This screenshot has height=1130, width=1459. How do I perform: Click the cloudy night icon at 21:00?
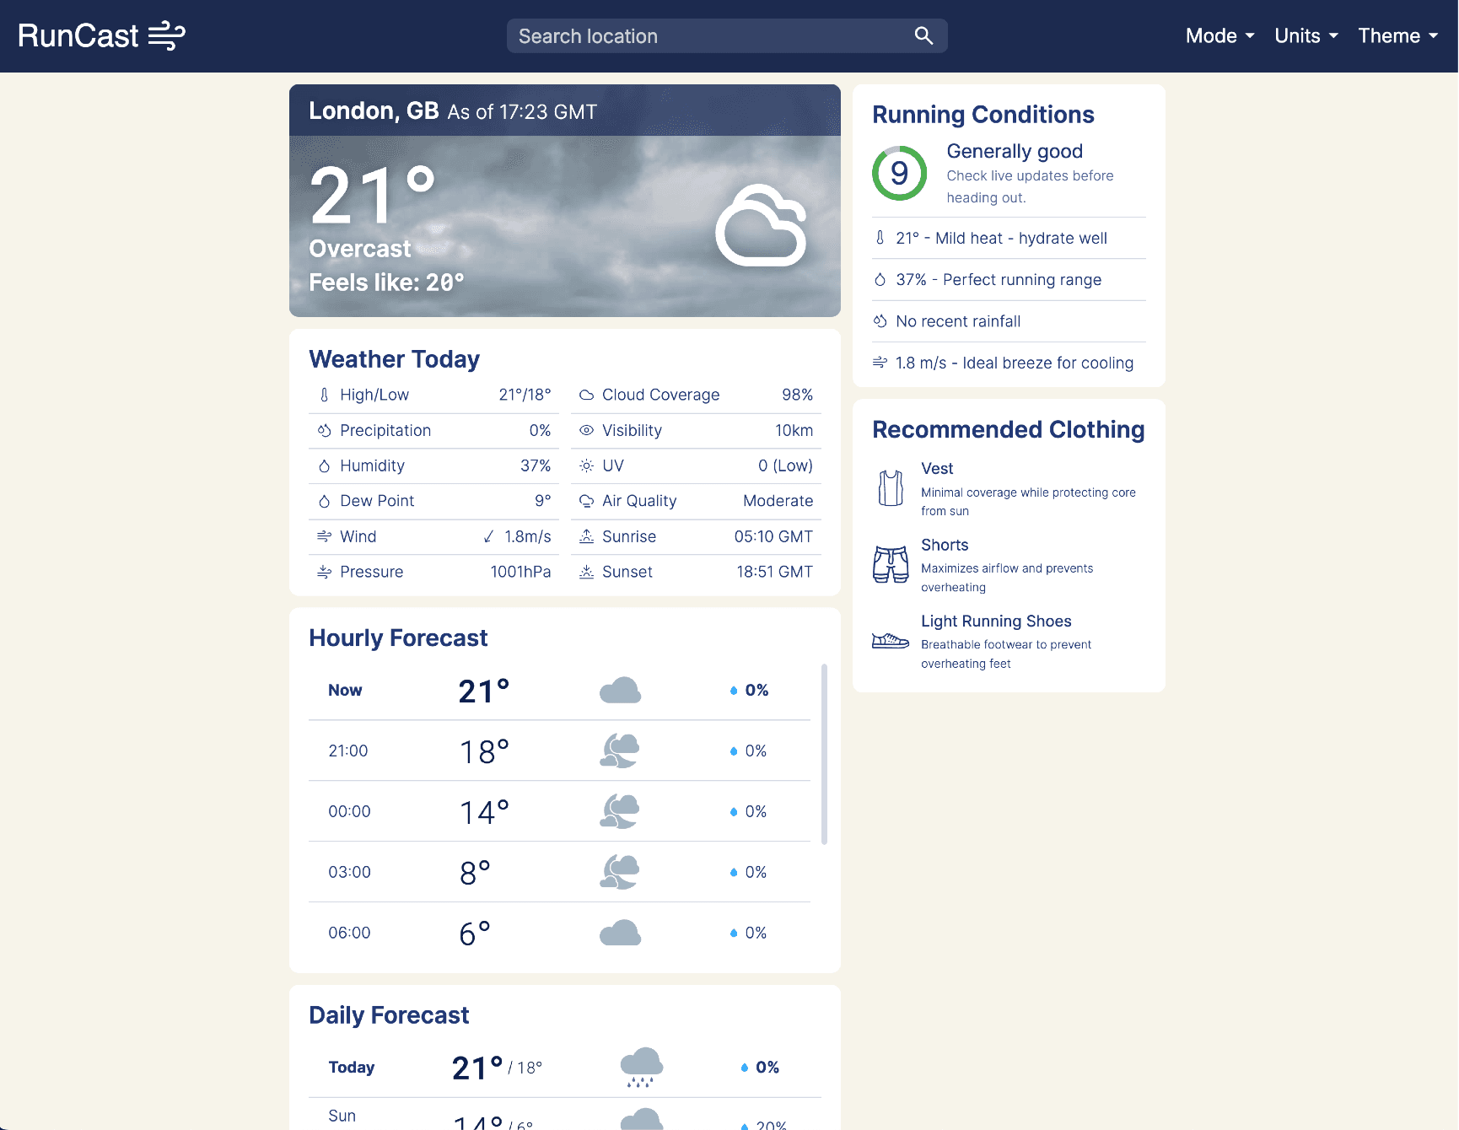click(x=620, y=751)
